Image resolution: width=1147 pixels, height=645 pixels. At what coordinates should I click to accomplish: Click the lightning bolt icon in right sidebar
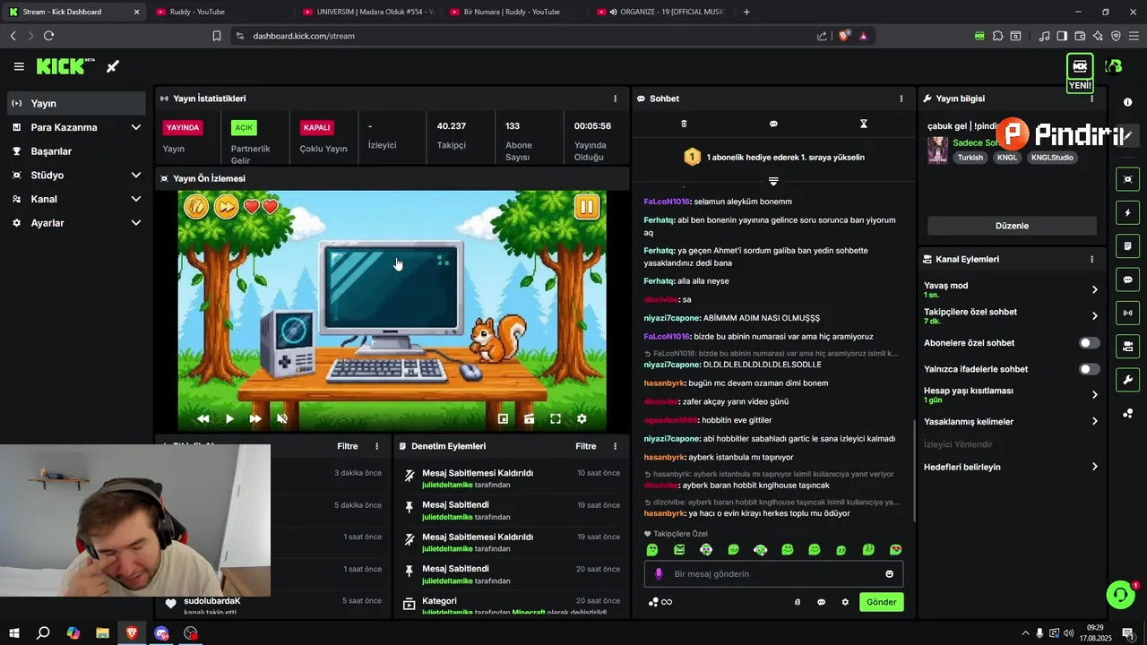tap(1127, 213)
